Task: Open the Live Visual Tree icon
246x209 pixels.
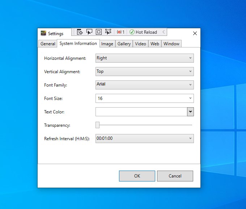Action: (x=80, y=32)
